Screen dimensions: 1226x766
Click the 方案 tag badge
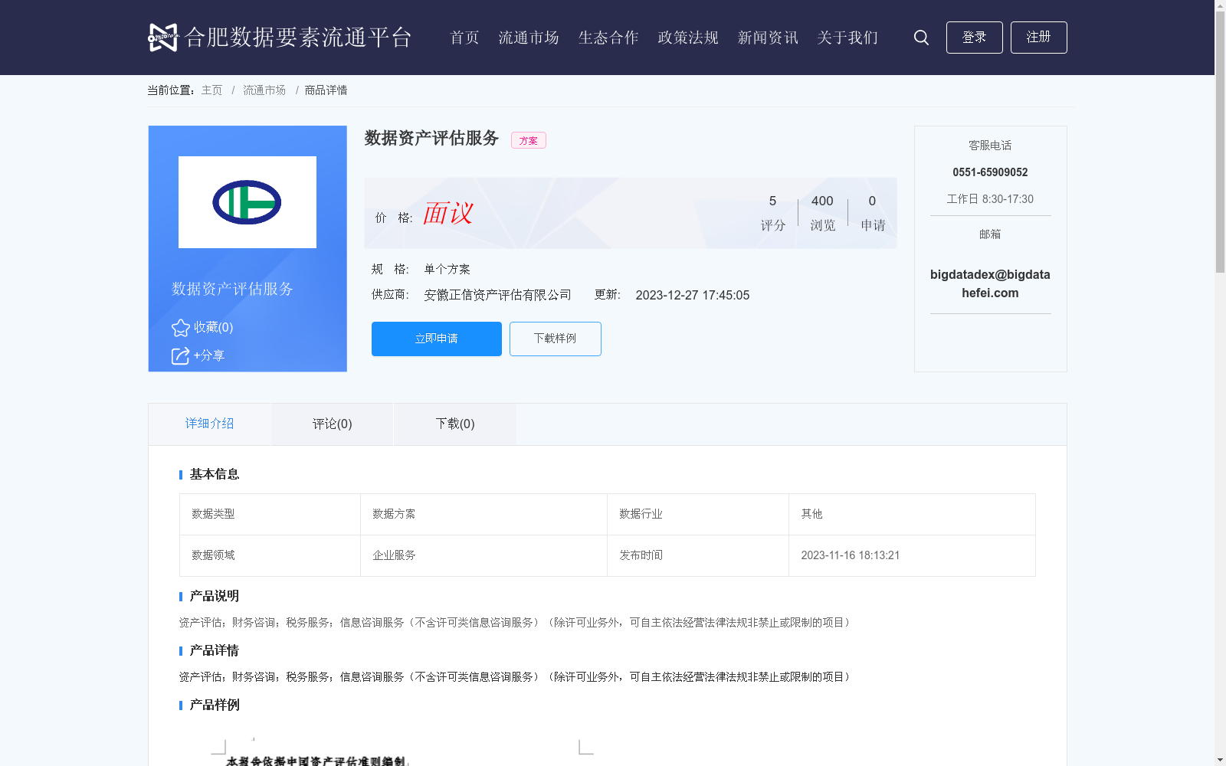tap(529, 140)
